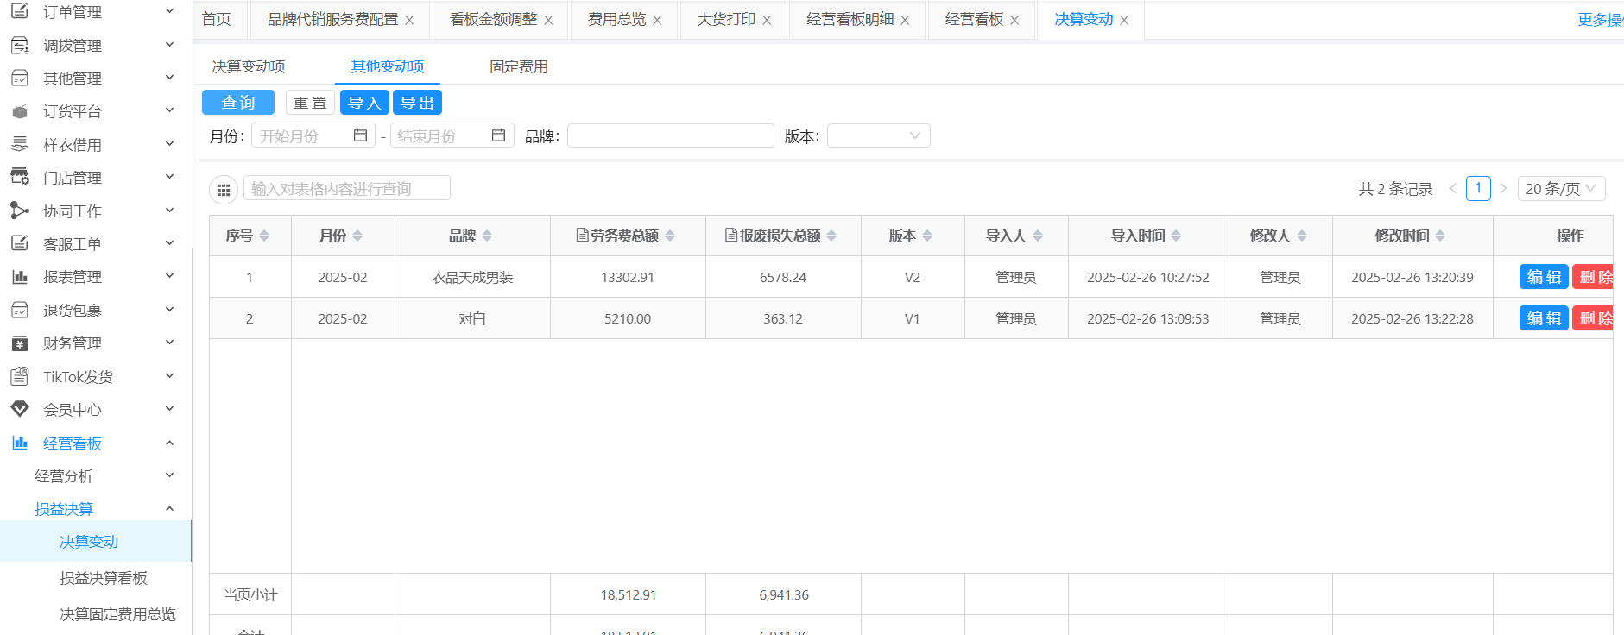Screen dimensions: 1624x635
Task: Switch to the 决算变动项 tab
Action: pyautogui.click(x=249, y=66)
